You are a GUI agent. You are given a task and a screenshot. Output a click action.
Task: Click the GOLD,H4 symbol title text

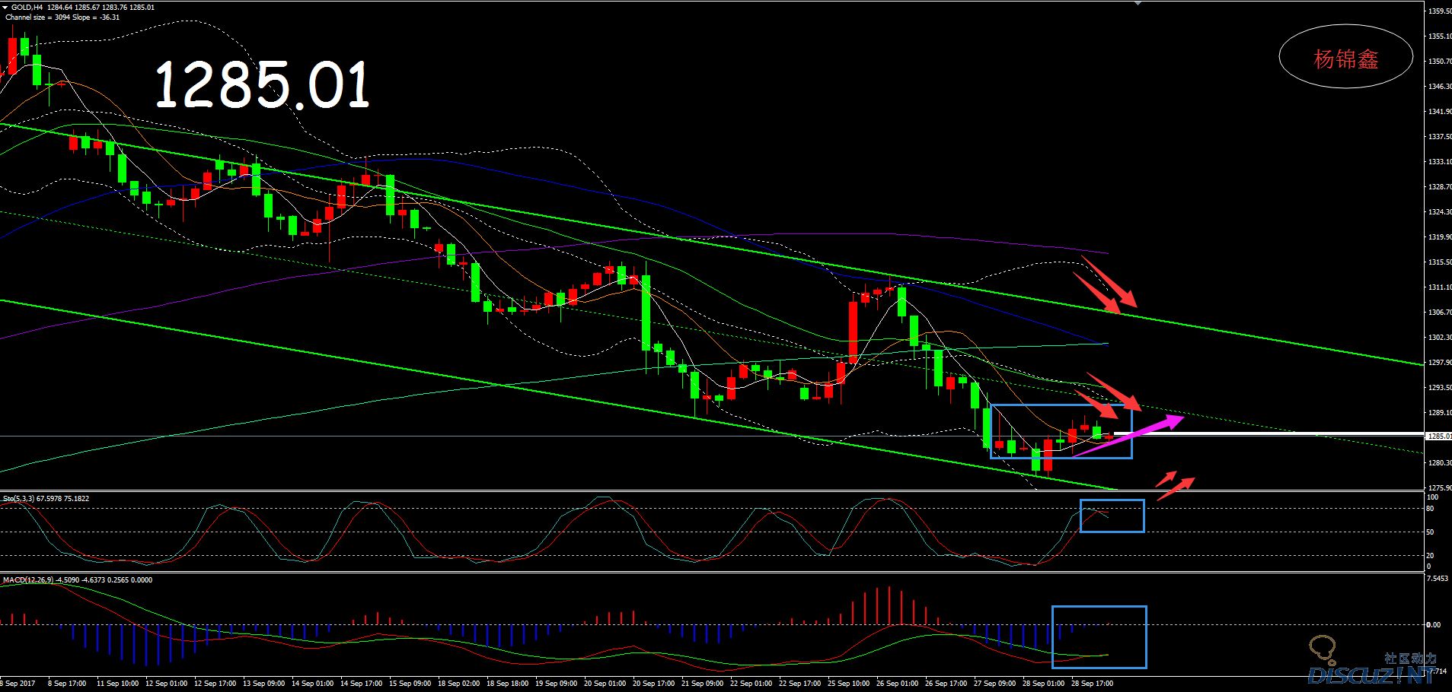click(x=27, y=8)
